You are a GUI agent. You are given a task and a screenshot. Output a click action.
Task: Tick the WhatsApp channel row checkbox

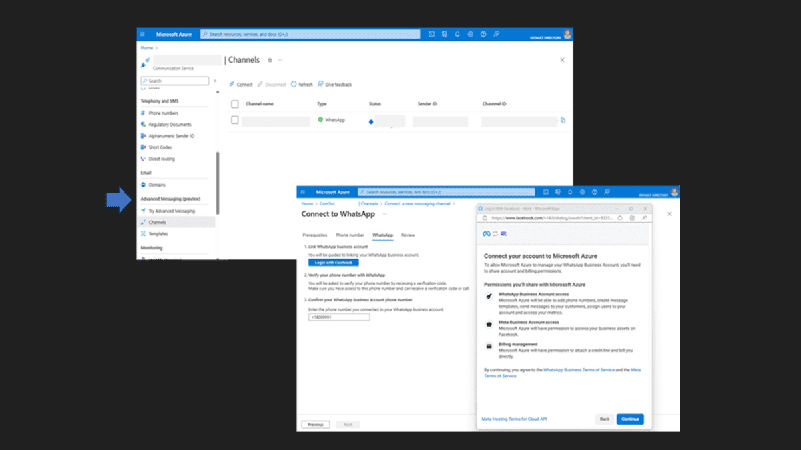point(235,120)
